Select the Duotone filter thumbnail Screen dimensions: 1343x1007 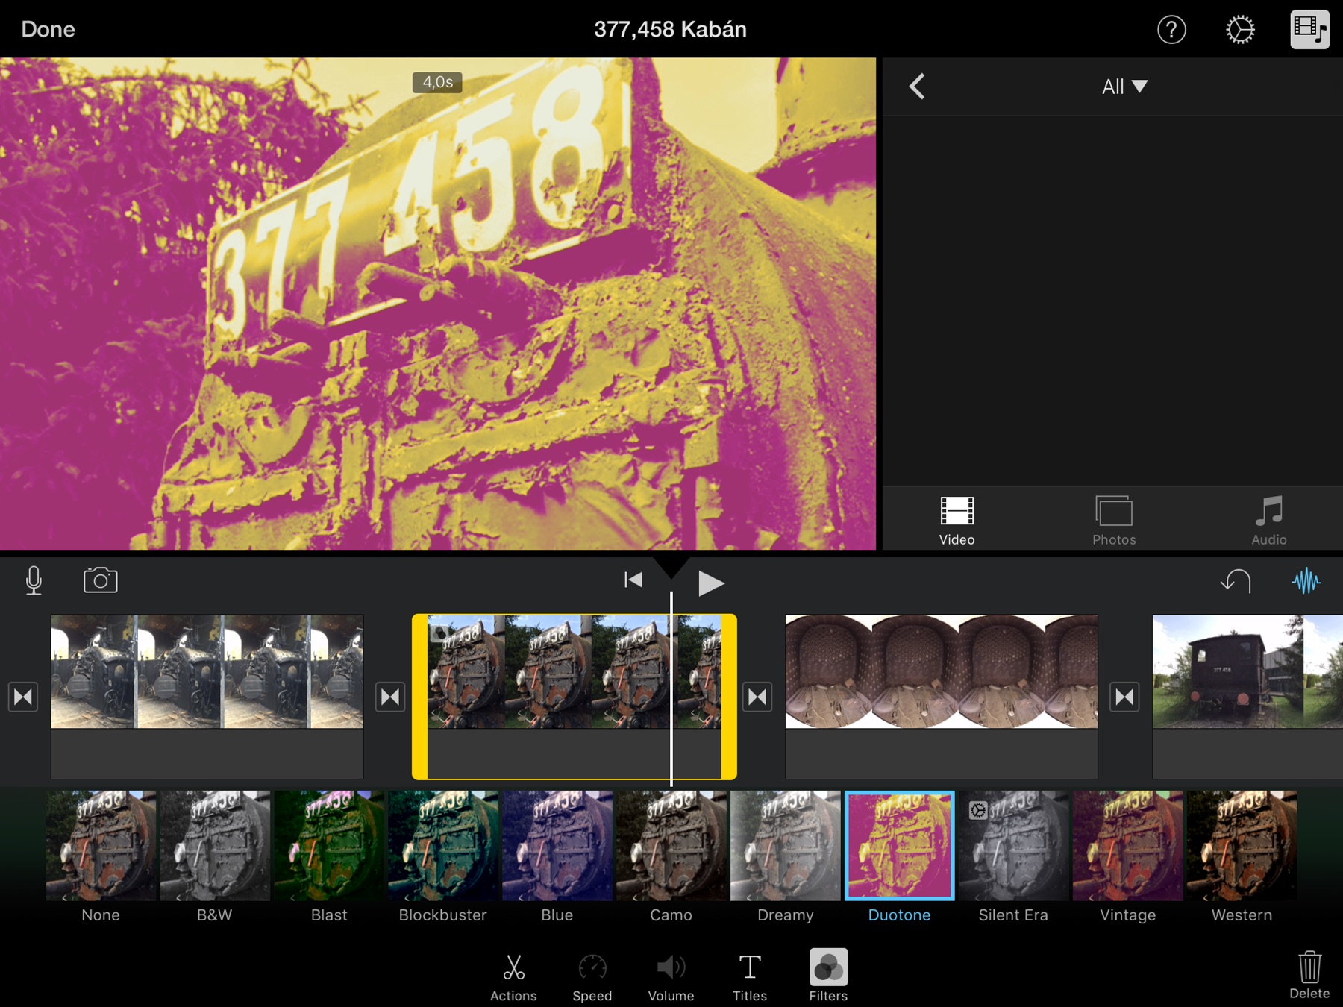pos(900,846)
